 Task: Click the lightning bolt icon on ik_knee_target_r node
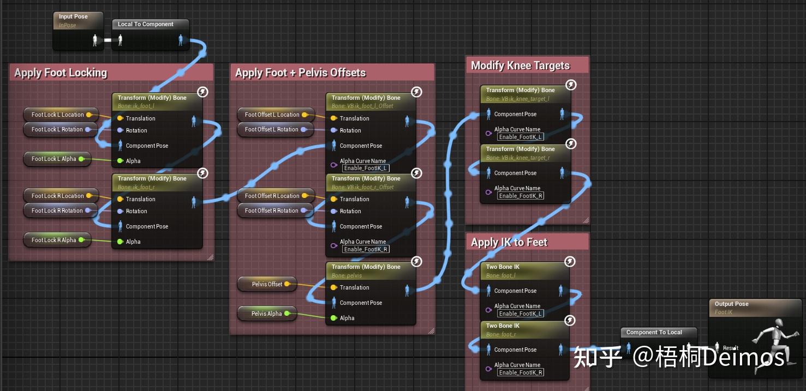coord(570,144)
